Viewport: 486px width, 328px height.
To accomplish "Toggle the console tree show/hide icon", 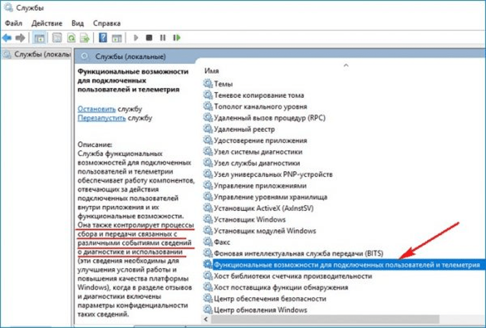I will point(39,38).
